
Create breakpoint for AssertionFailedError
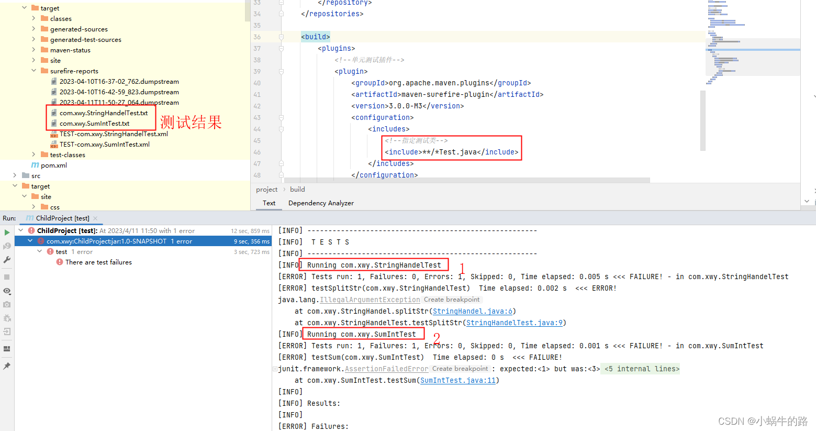click(460, 369)
